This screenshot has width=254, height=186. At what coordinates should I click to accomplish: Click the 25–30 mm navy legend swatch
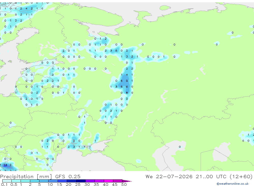point(81,181)
